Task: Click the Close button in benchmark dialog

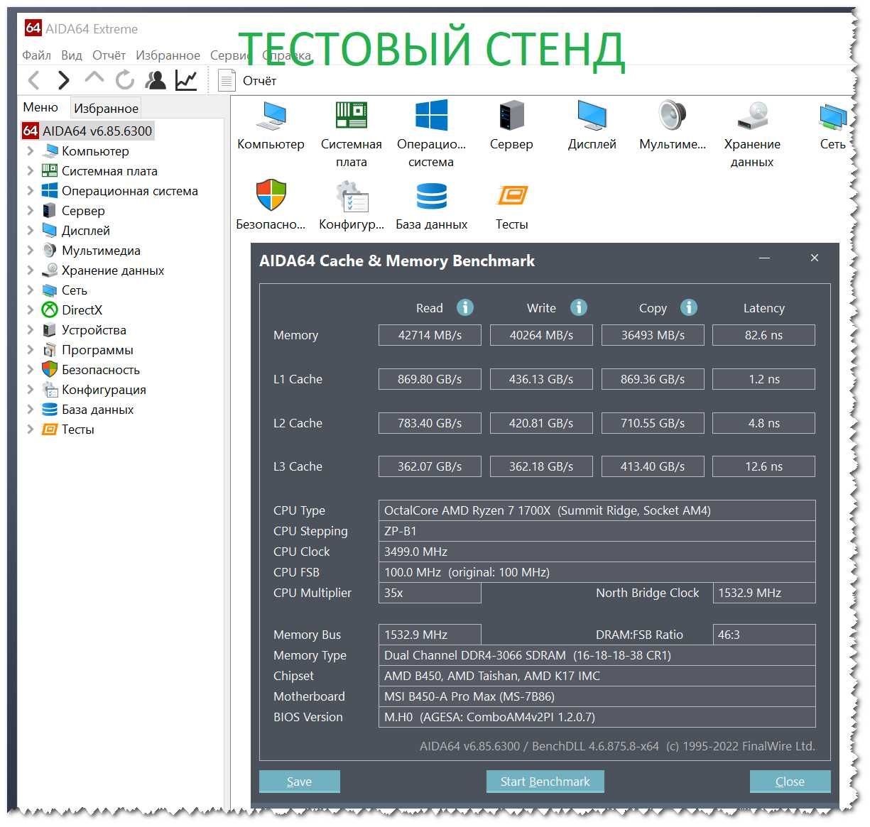Action: (790, 781)
